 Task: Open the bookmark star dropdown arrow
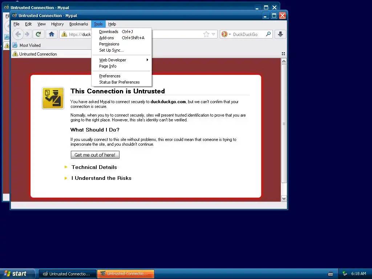pos(213,35)
